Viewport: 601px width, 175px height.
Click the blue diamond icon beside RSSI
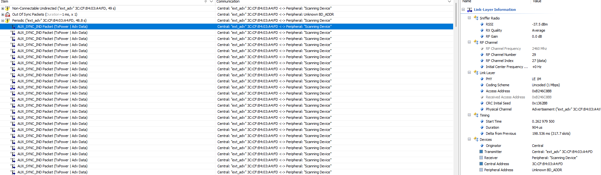[x=482, y=24]
